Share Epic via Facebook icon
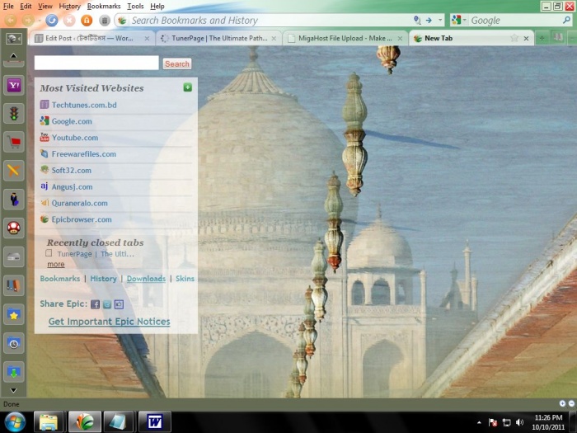 pyautogui.click(x=95, y=304)
